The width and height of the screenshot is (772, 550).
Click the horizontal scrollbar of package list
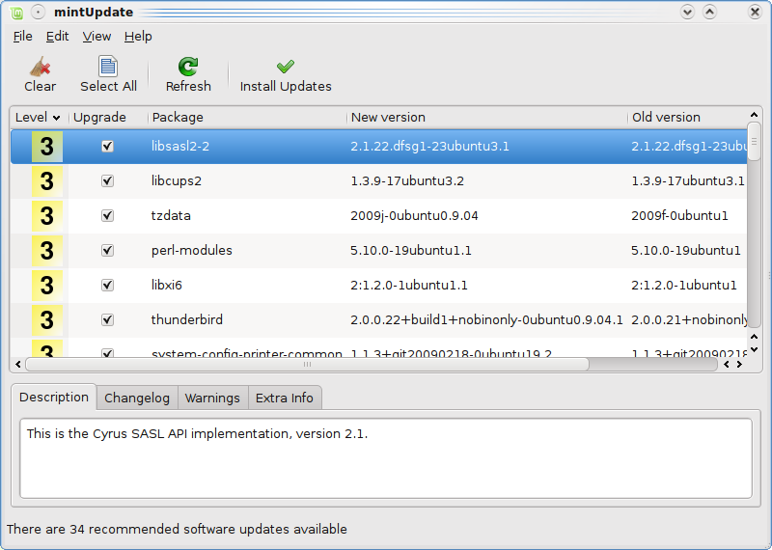[x=307, y=365]
